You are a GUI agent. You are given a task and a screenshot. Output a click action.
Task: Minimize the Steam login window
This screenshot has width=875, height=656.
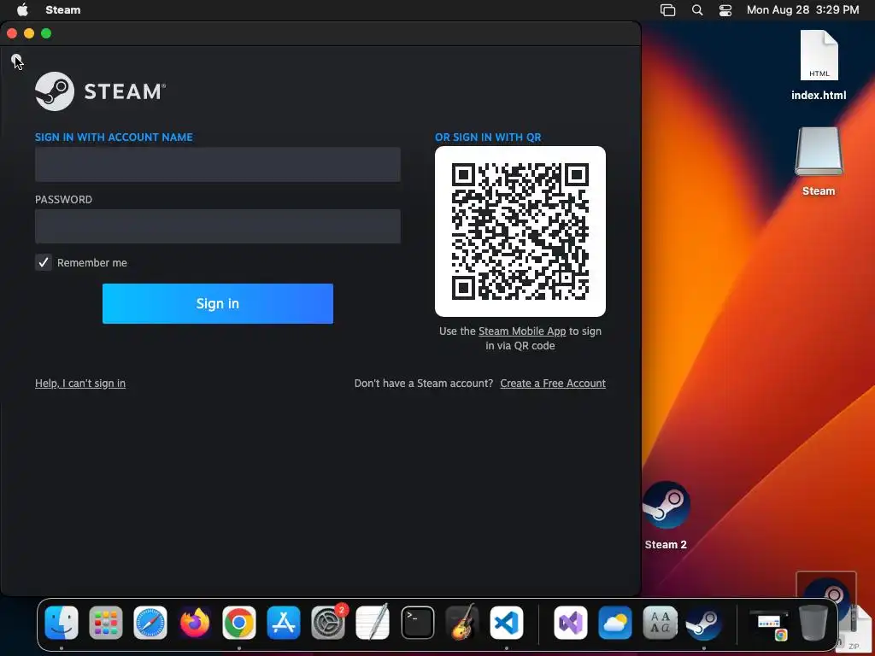click(x=29, y=33)
